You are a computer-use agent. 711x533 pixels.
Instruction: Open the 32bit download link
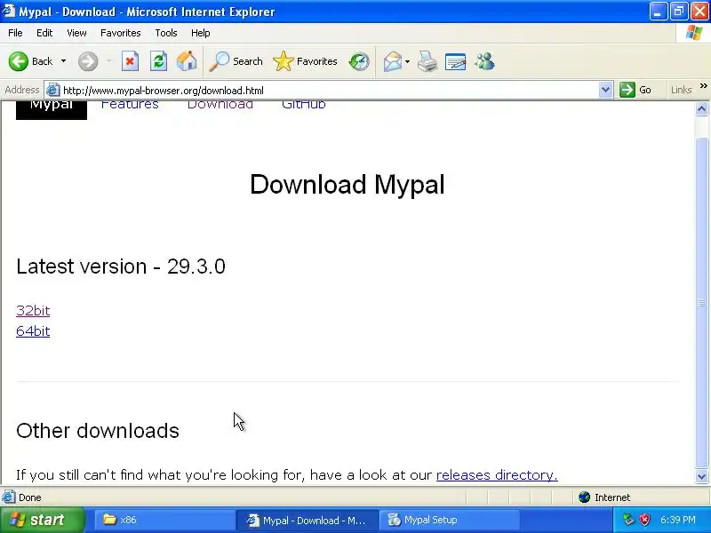(x=33, y=310)
